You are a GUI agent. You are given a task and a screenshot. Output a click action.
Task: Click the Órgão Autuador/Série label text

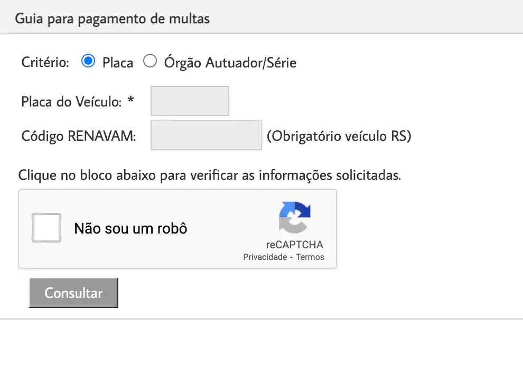point(230,63)
